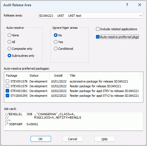Confirm with the OK button

tap(41, 139)
